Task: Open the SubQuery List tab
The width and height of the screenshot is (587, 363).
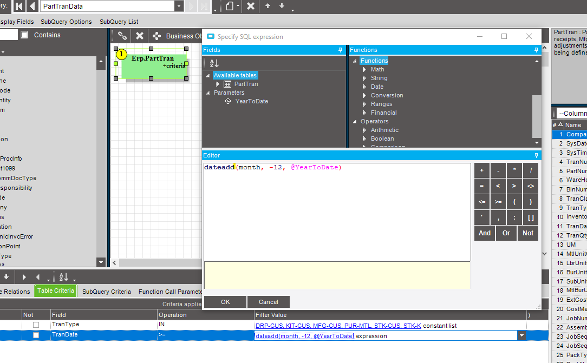Action: pos(119,22)
